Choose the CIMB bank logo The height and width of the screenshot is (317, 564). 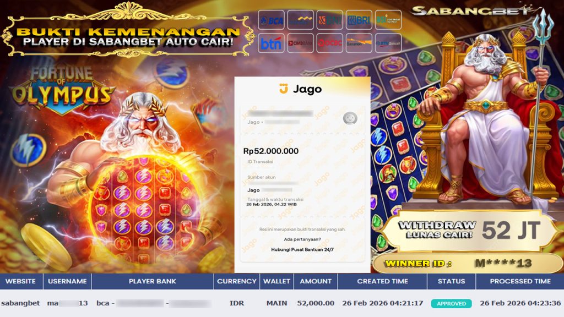point(300,43)
